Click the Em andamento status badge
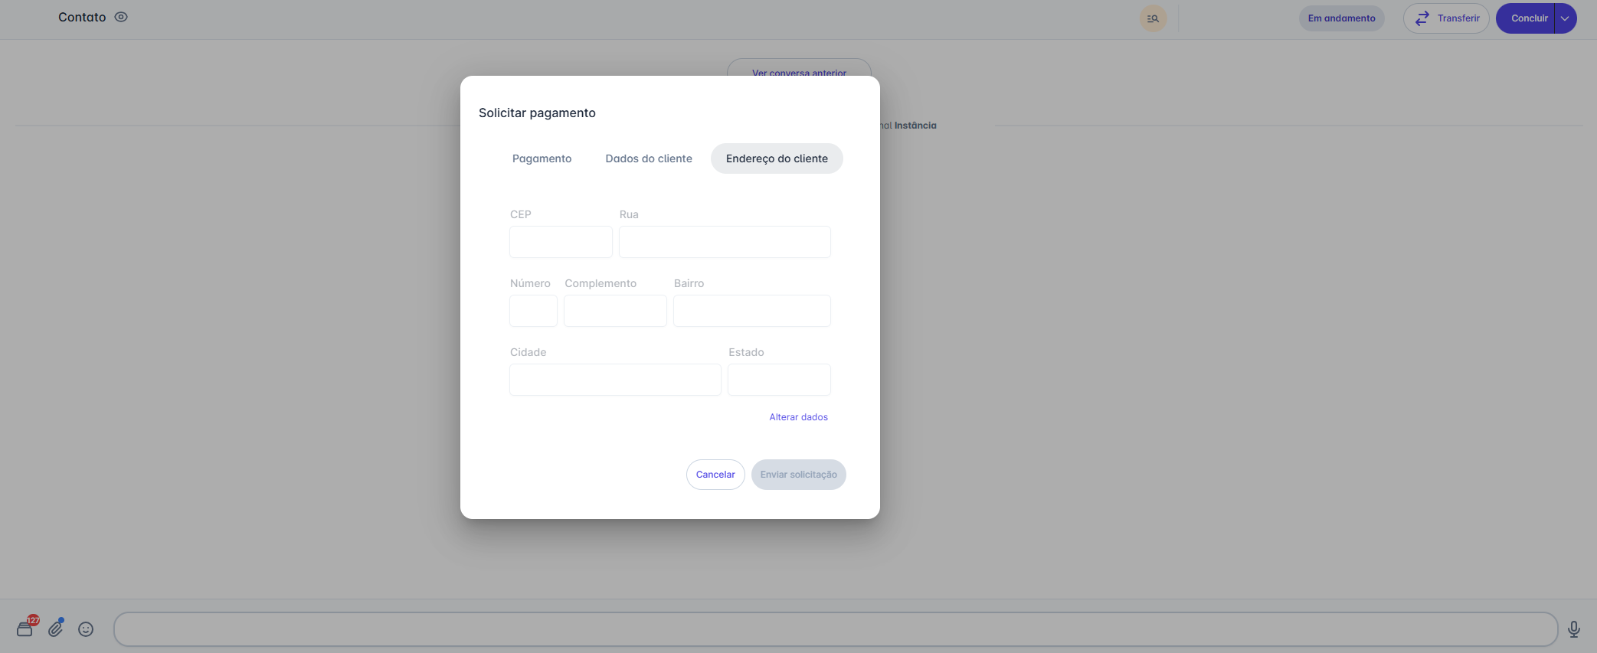The height and width of the screenshot is (653, 1597). coord(1341,18)
